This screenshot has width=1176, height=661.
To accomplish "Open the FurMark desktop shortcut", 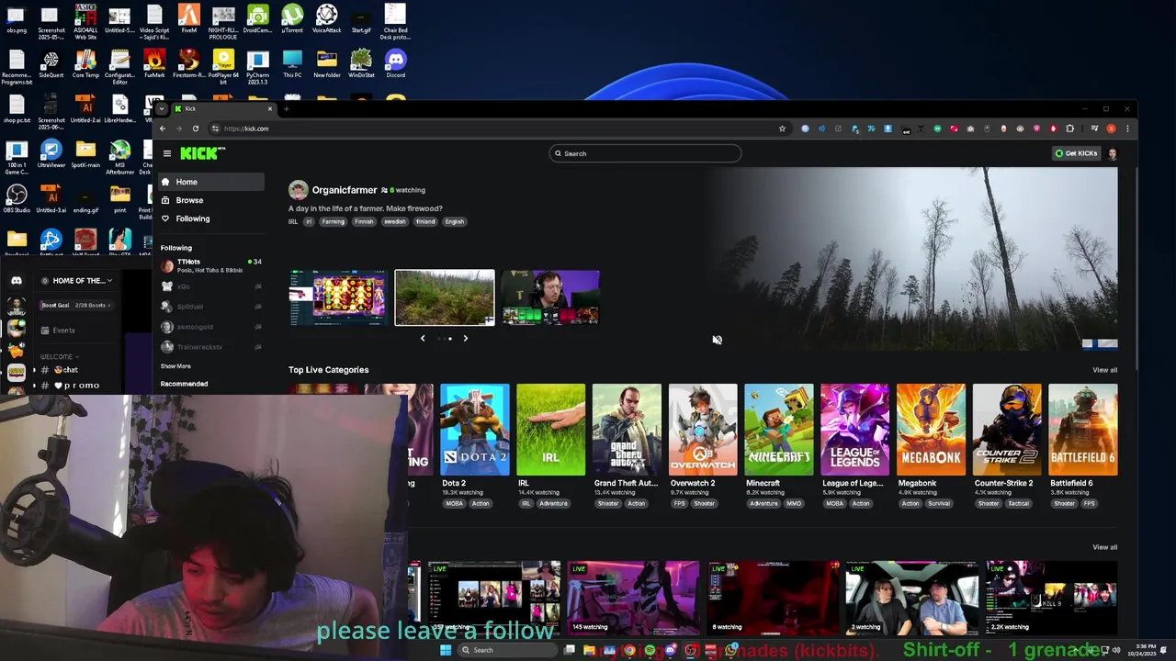I will point(154,63).
